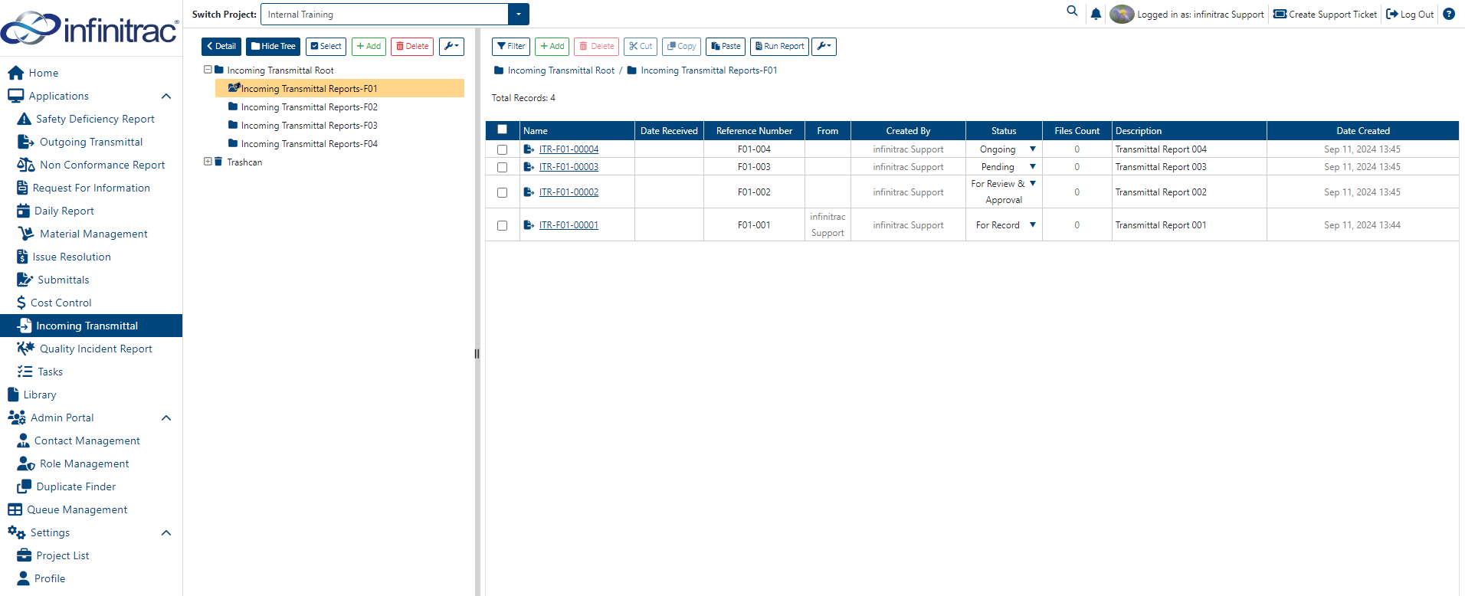Open the search magnifier icon
The image size is (1465, 596).
tap(1072, 11)
